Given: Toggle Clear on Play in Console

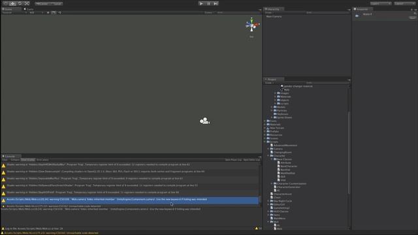Looking at the screenshot, I should (28, 160).
